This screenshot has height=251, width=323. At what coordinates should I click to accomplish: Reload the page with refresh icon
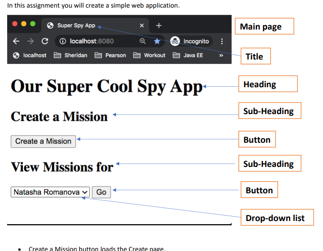click(x=45, y=41)
